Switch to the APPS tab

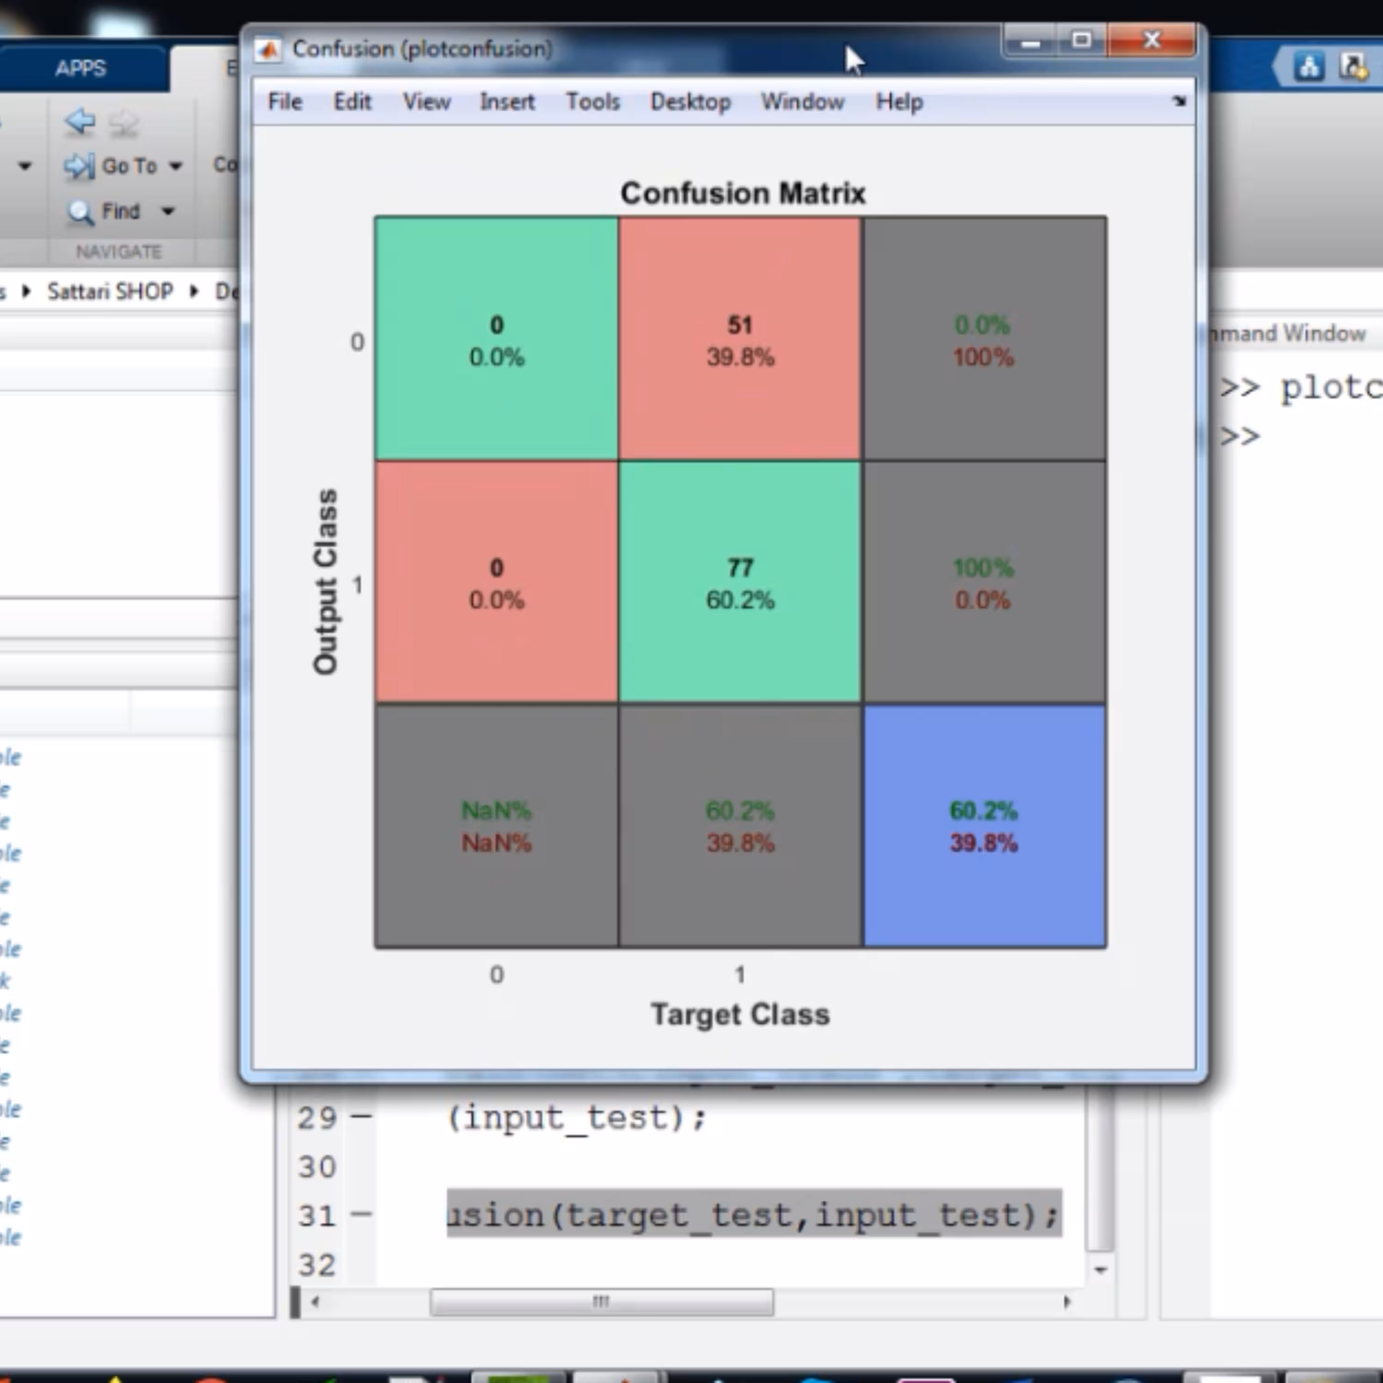point(81,68)
